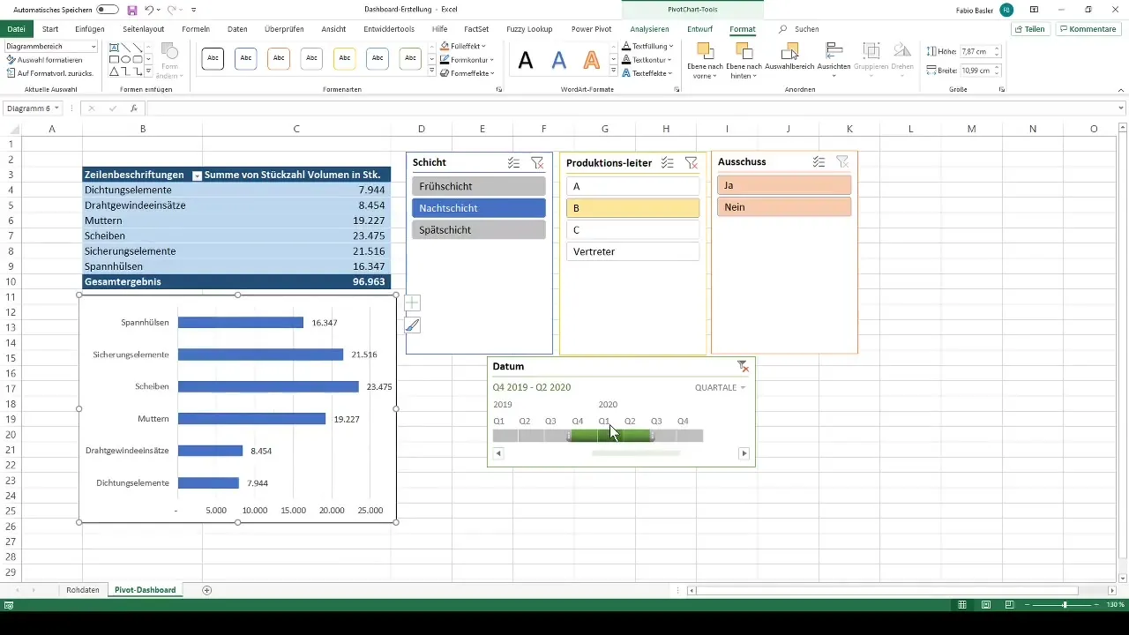Image resolution: width=1129 pixels, height=635 pixels.
Task: Select Vertreter in Produktions-leiter slicer
Action: coord(632,251)
